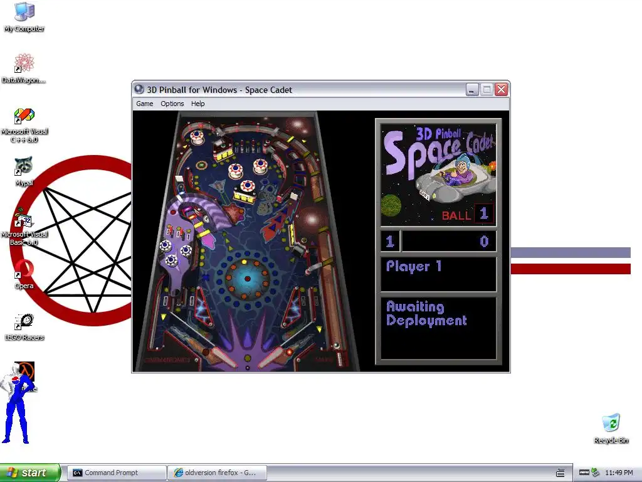Select Microsoft Visual C++ 6.0 shortcut icon
642x482 pixels.
point(24,126)
